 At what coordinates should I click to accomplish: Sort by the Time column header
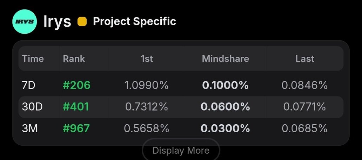(x=33, y=59)
